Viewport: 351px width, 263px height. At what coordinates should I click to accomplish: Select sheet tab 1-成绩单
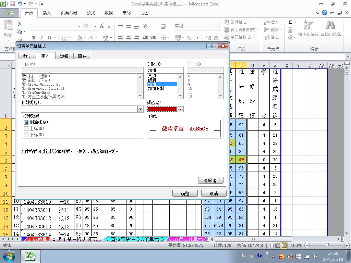point(37,239)
